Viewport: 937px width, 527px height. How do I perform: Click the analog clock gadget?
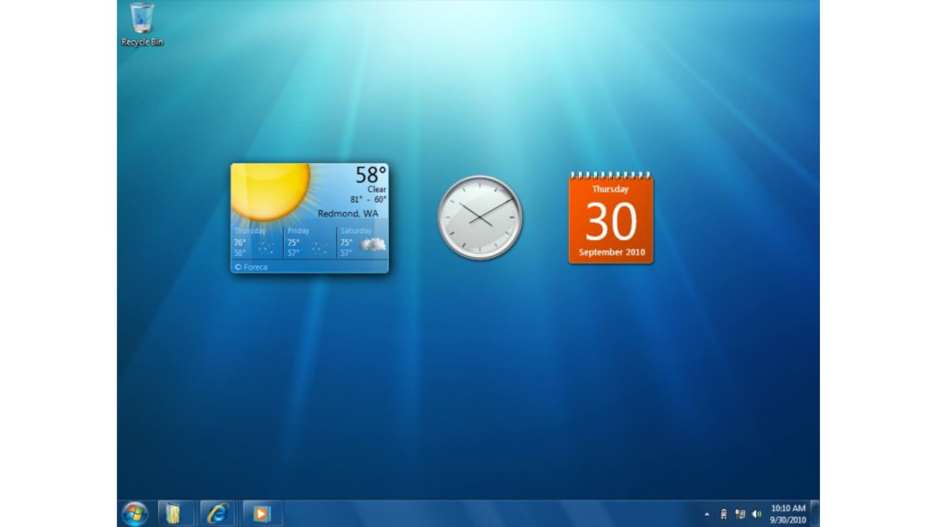pyautogui.click(x=480, y=217)
